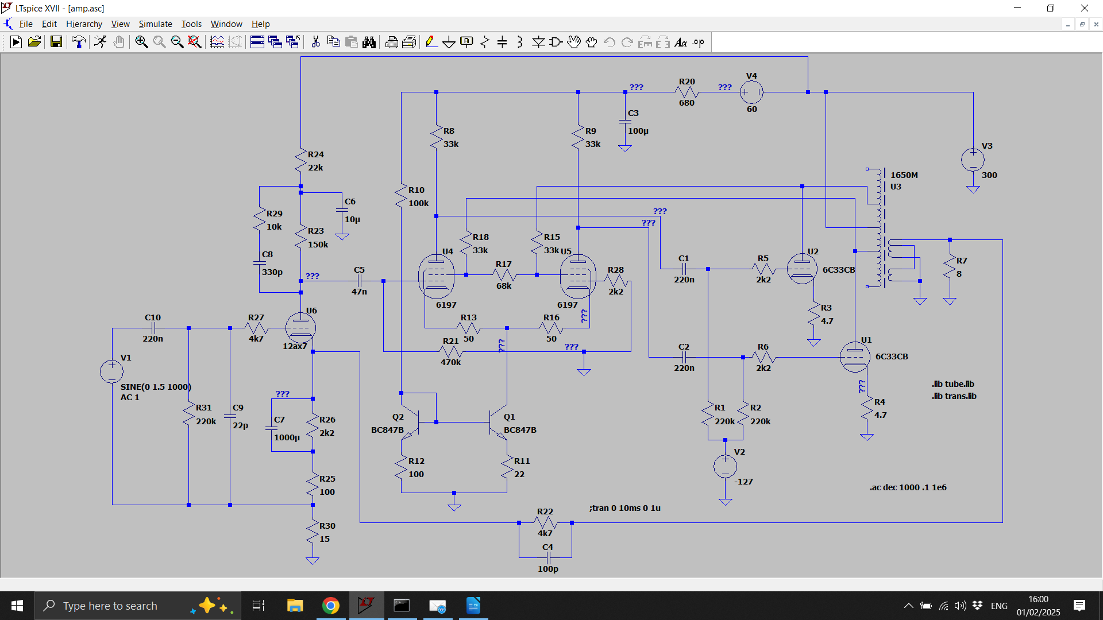Open the Control Panel hammer icon
1103x620 pixels.
pos(79,42)
